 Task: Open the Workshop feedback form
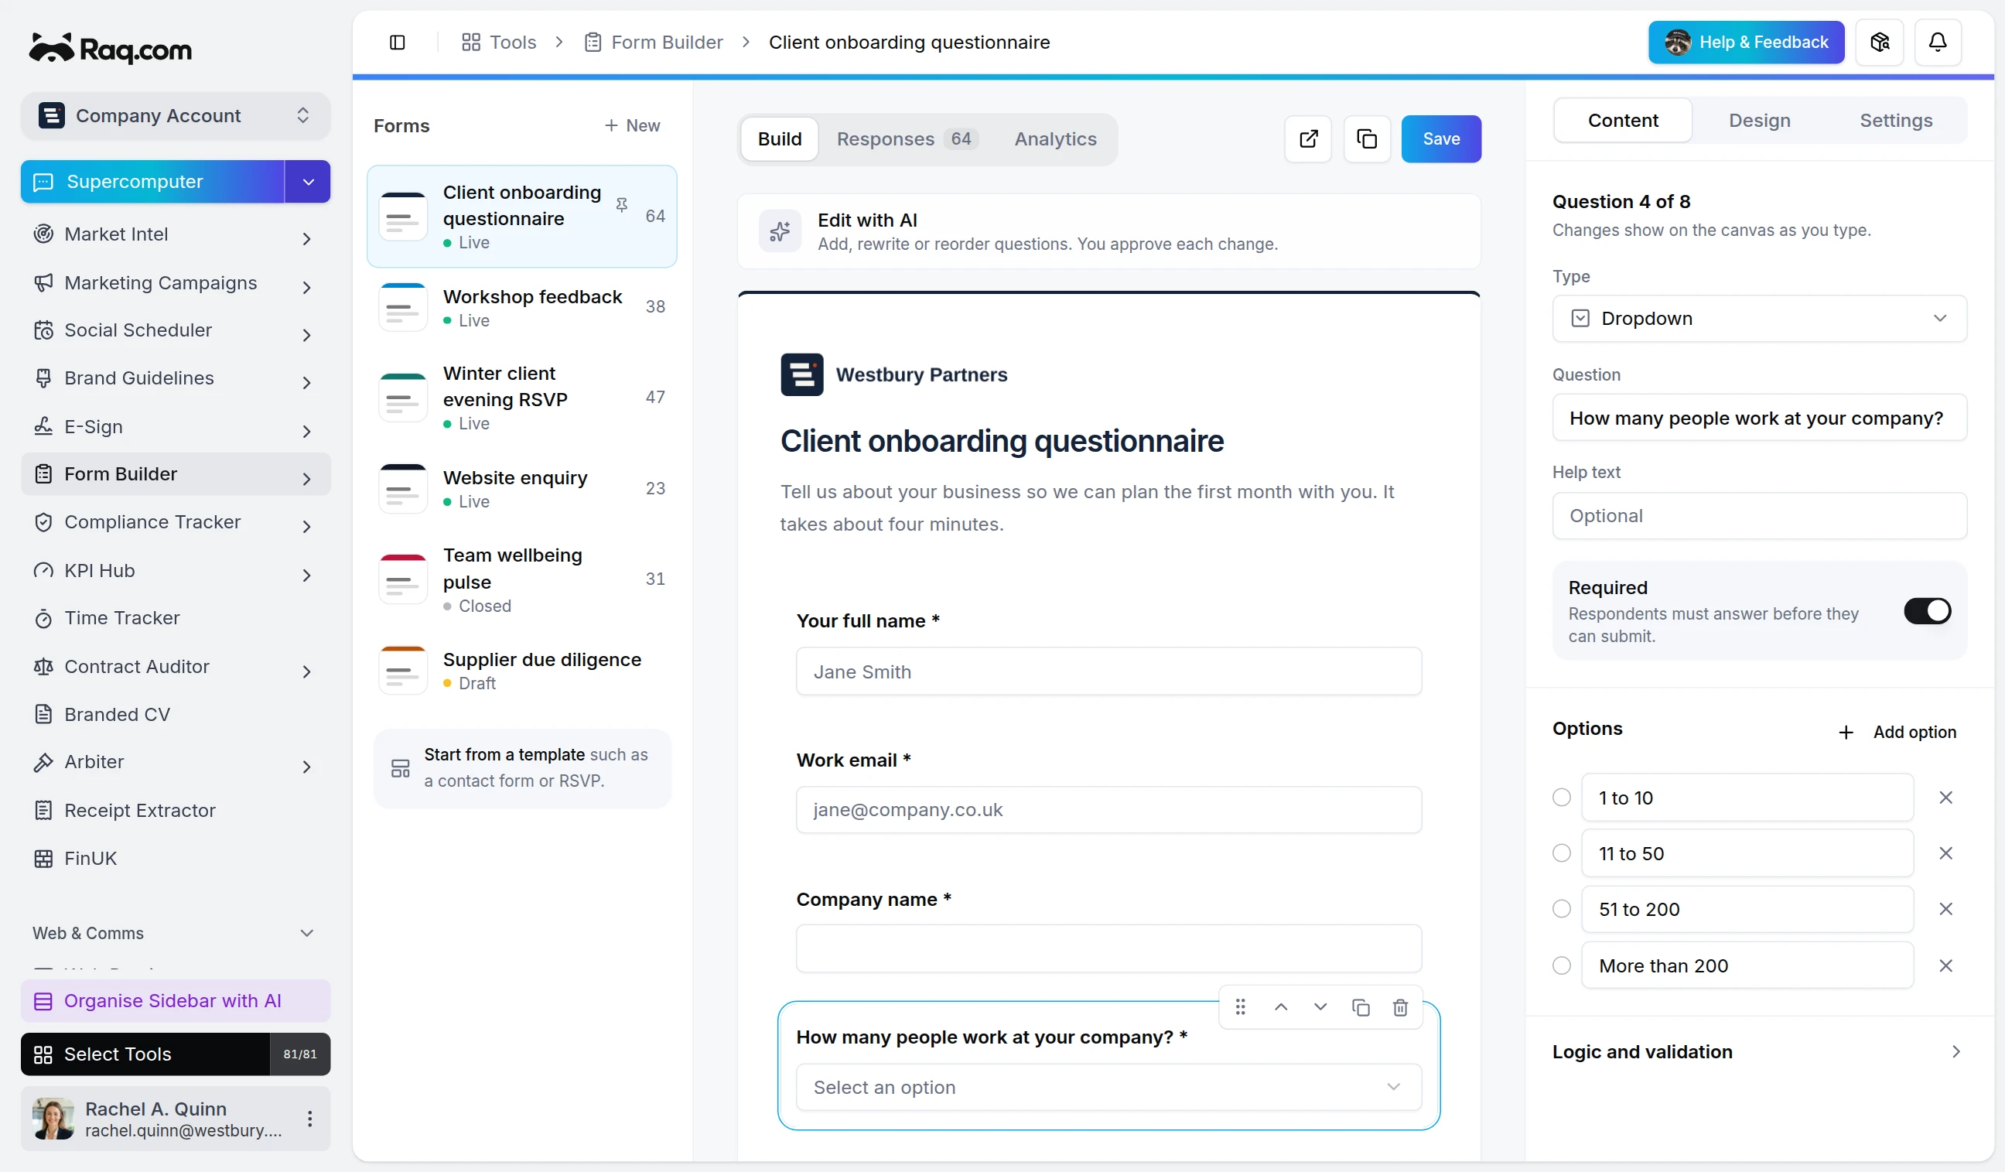[522, 307]
